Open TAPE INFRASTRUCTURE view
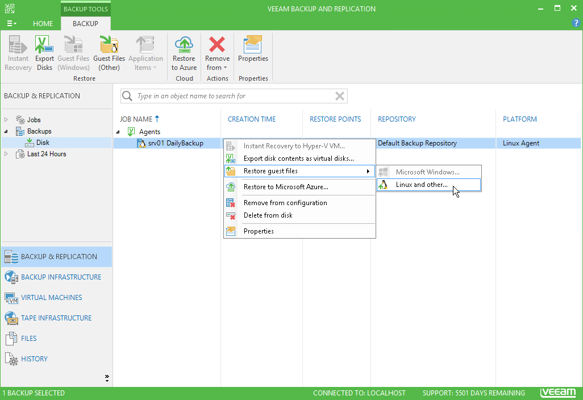This screenshot has width=583, height=400. tap(56, 318)
